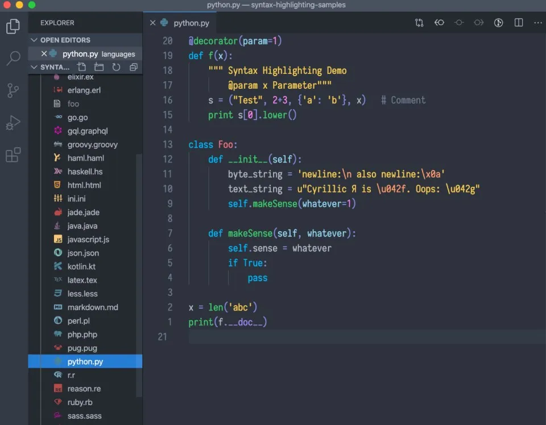Image resolution: width=546 pixels, height=425 pixels.
Task: Open the Explorer view in activity bar
Action: tap(13, 27)
